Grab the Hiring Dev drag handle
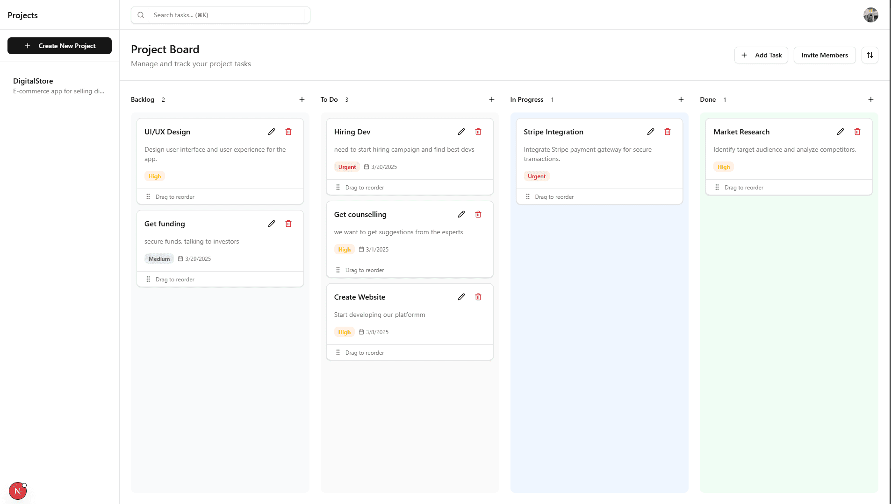891x504 pixels. pos(338,187)
